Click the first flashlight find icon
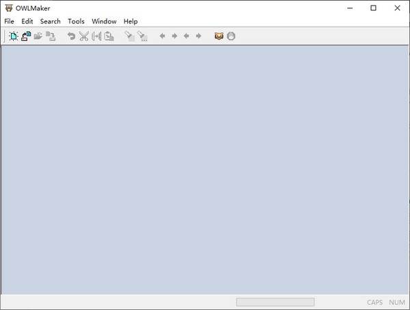The height and width of the screenshot is (310, 410). tap(129, 36)
